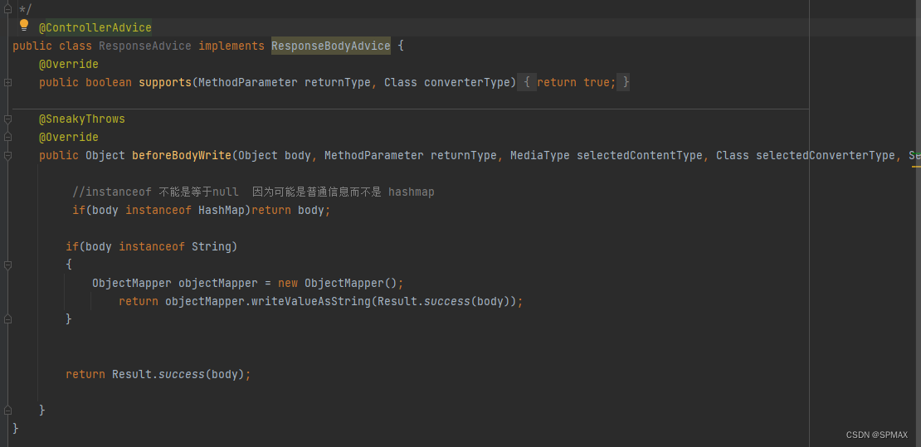Click the boolean return type keyword
The height and width of the screenshot is (447, 921).
(x=109, y=83)
